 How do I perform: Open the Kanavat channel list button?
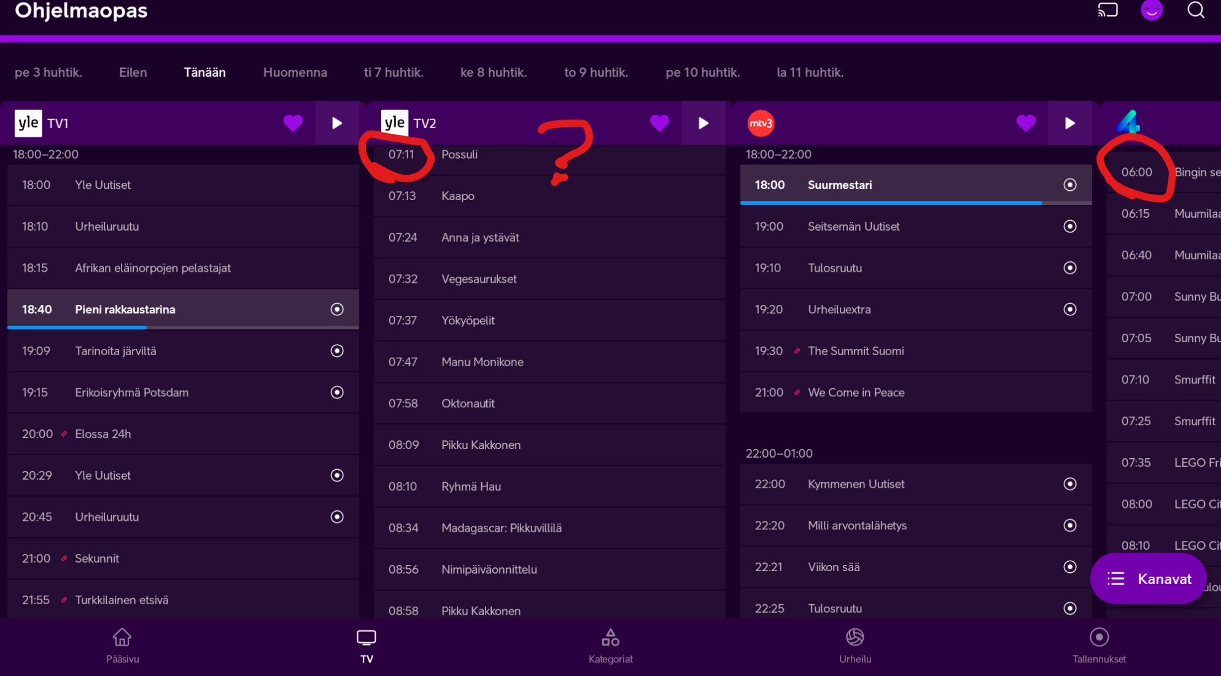(x=1149, y=578)
